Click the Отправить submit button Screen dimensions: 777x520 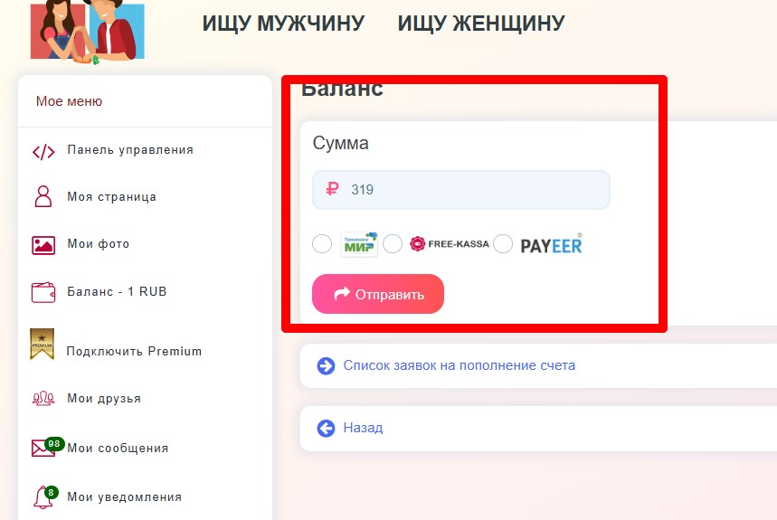pyautogui.click(x=378, y=294)
